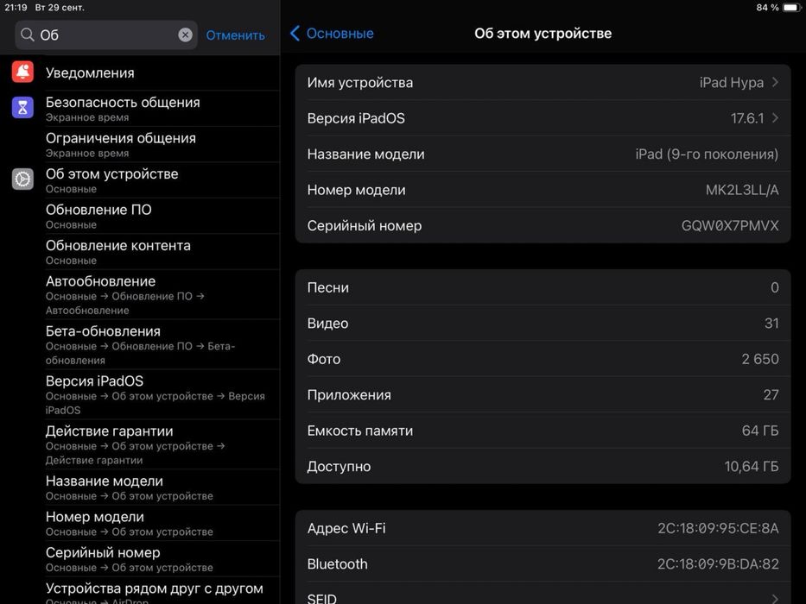This screenshot has width=806, height=604.
Task: Tap Емкость памяти value 64 ГБ
Action: tap(759, 431)
